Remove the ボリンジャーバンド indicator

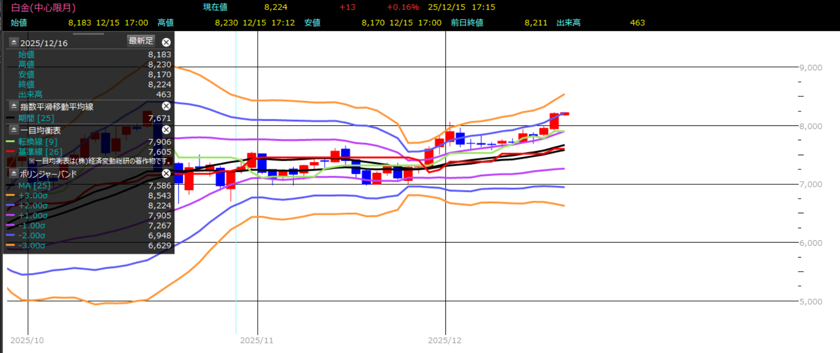point(166,173)
